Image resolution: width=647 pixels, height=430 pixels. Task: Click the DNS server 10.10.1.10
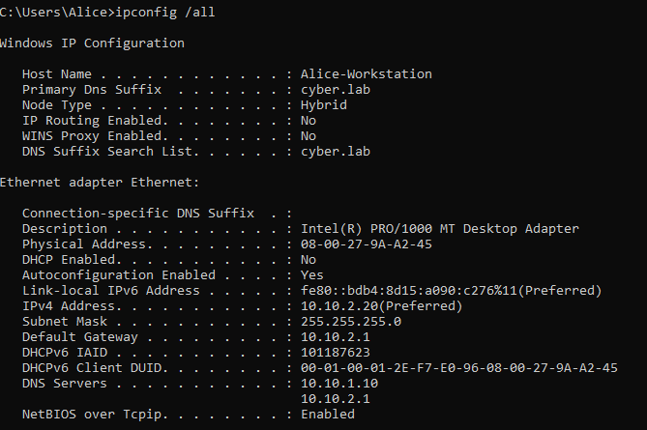coord(340,383)
